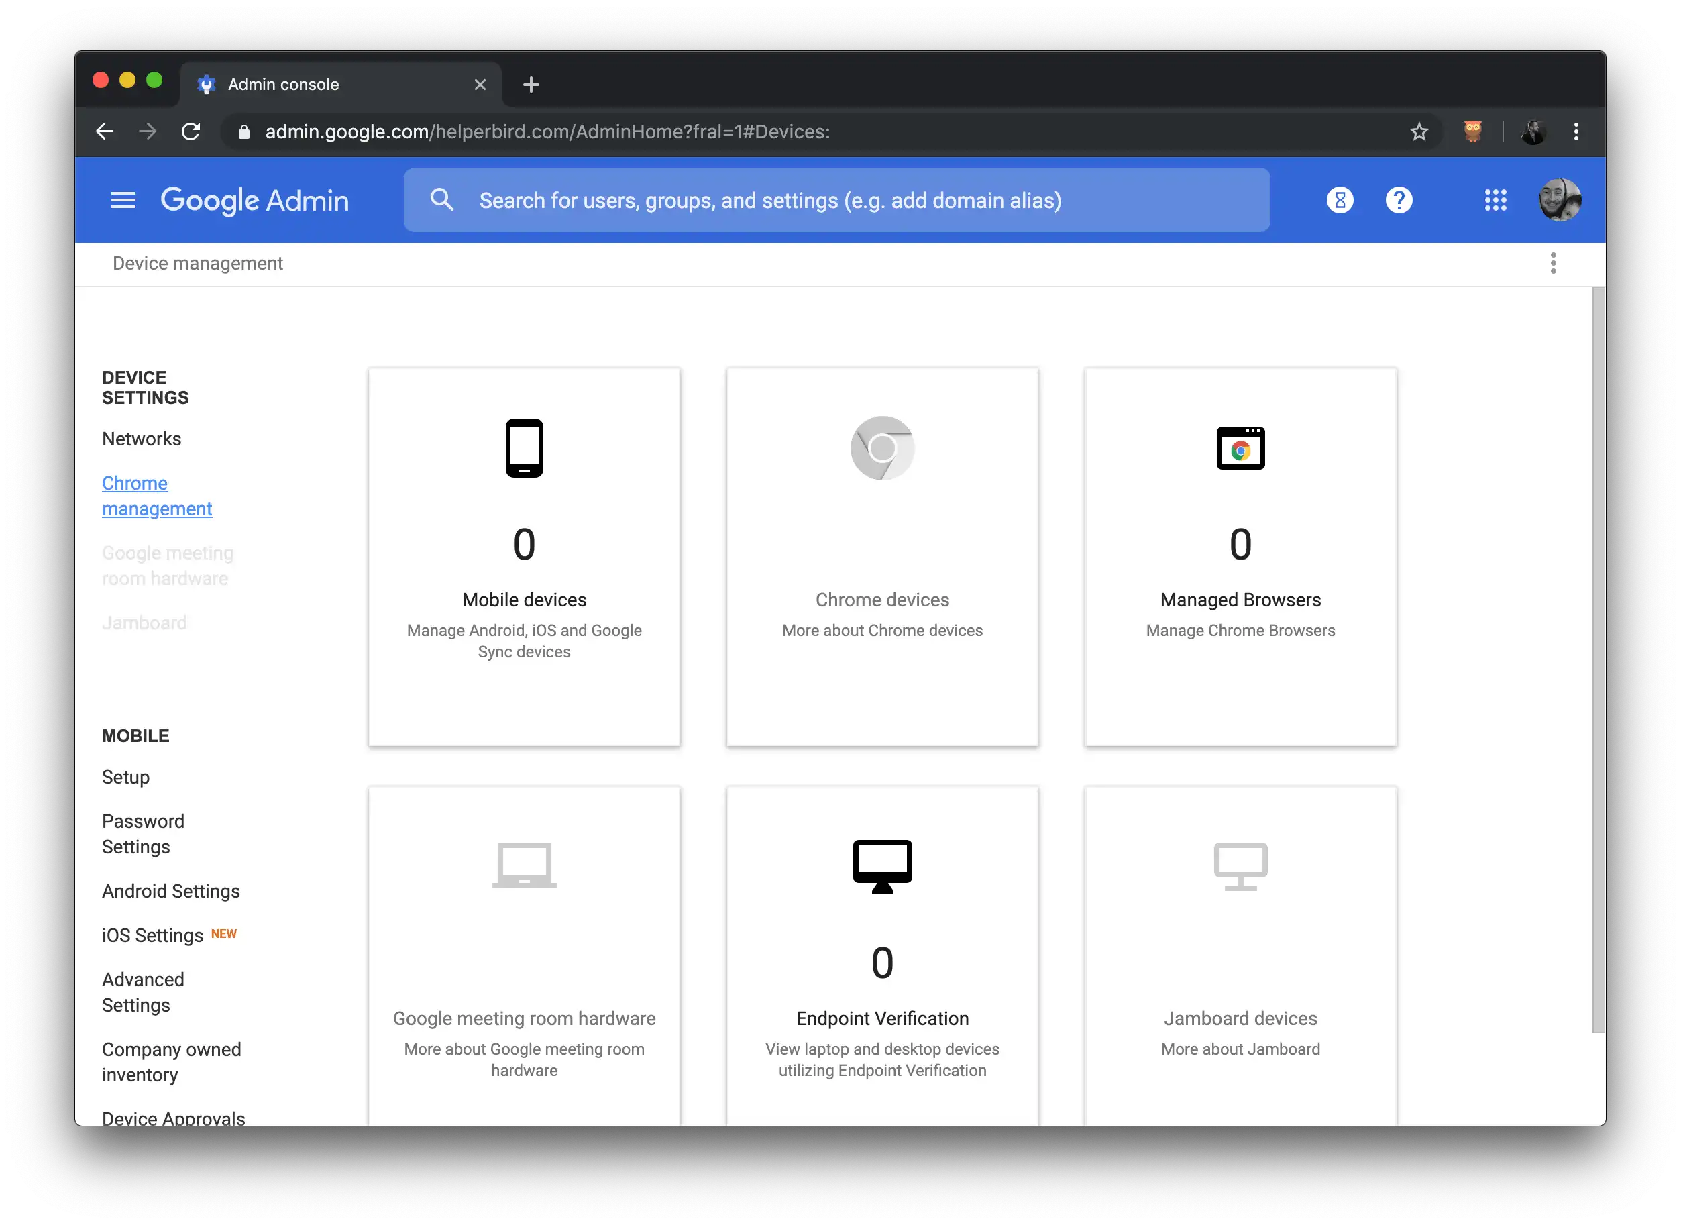The height and width of the screenshot is (1225, 1681).
Task: Click the Jamboard devices display icon
Action: [1240, 866]
